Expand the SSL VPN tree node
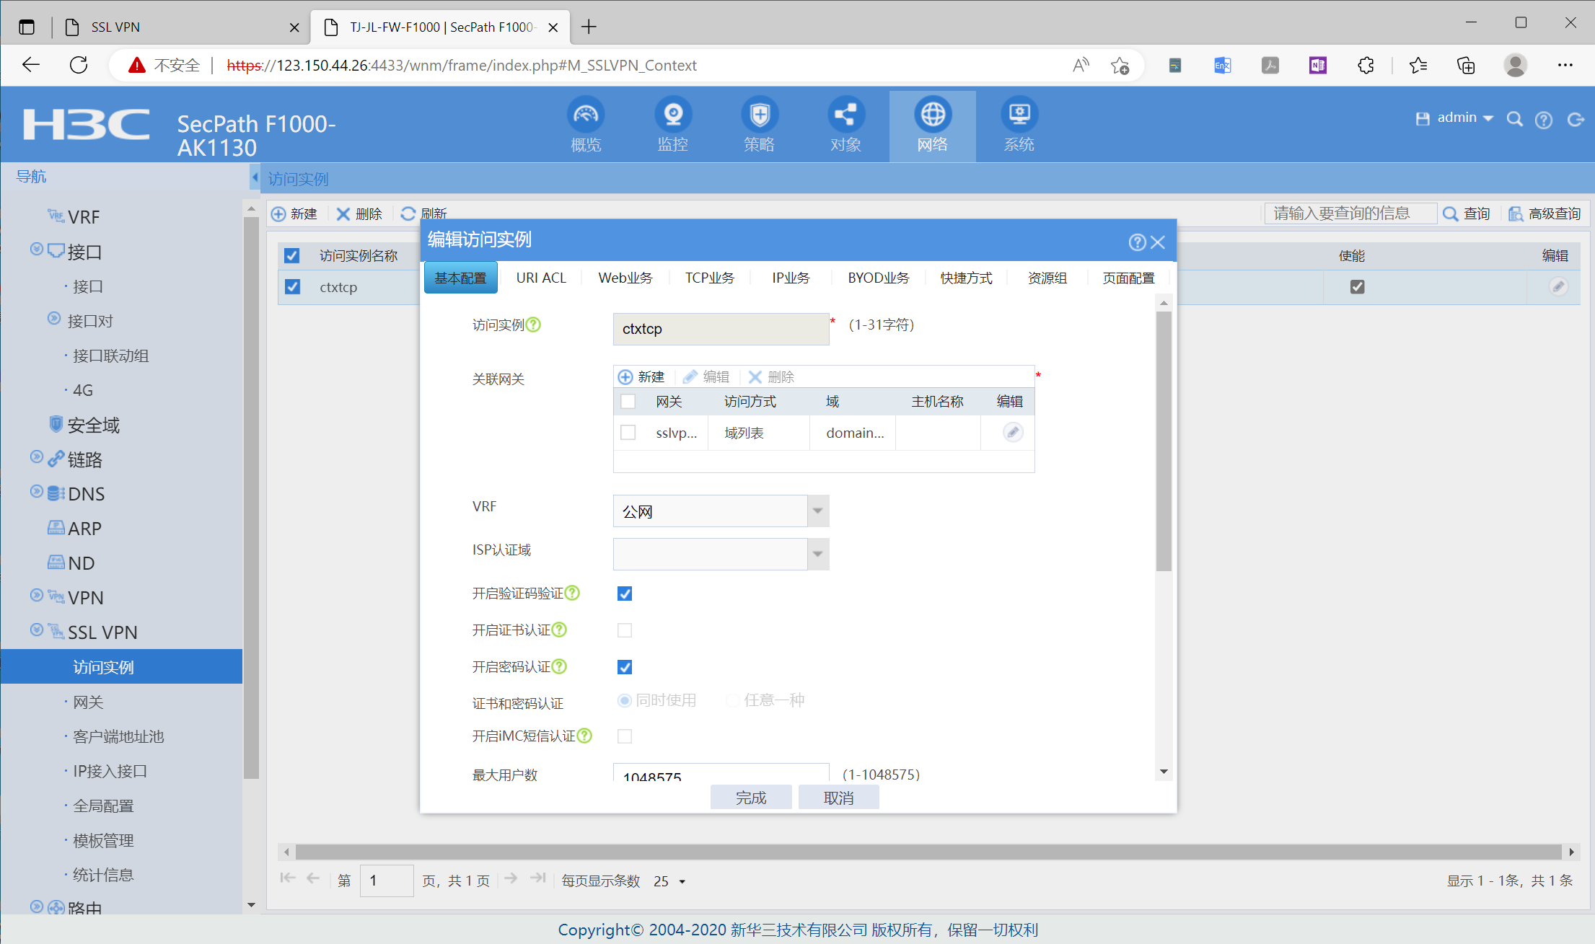 pyautogui.click(x=37, y=630)
